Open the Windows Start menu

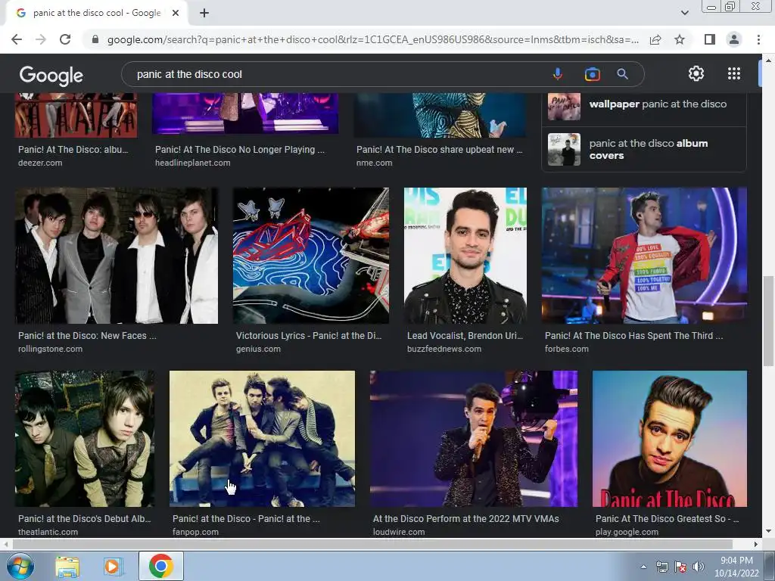pyautogui.click(x=20, y=566)
